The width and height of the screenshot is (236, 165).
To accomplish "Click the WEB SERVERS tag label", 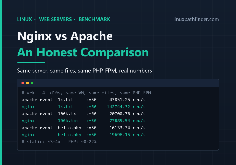I will (55, 19).
